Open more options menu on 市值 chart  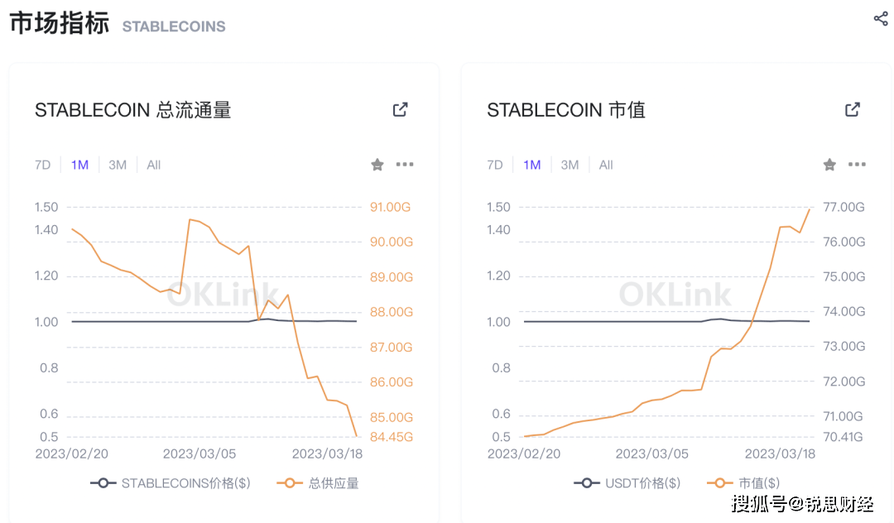click(857, 165)
